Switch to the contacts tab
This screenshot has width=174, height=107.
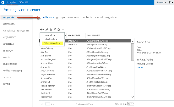tap(87, 17)
